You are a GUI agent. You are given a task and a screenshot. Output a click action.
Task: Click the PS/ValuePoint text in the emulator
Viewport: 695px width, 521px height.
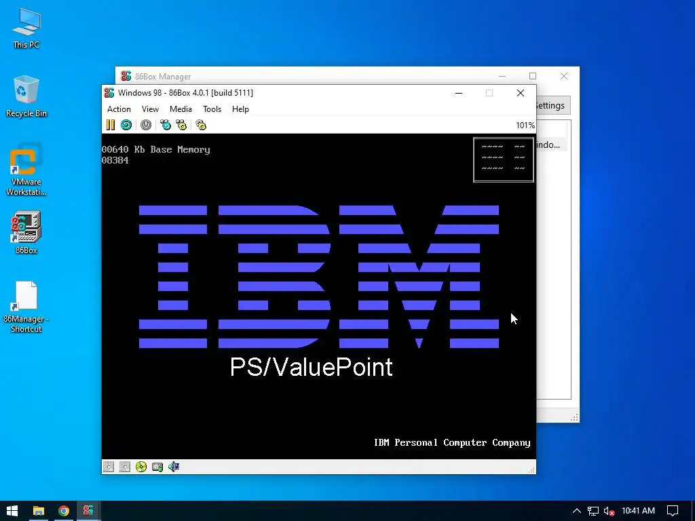click(x=311, y=367)
